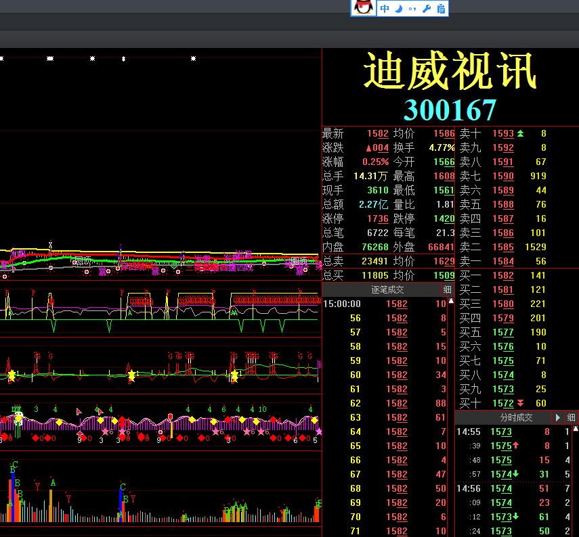Image resolution: width=579 pixels, height=537 pixels.
Task: Click the stock name 迪威视讯
Action: (450, 70)
